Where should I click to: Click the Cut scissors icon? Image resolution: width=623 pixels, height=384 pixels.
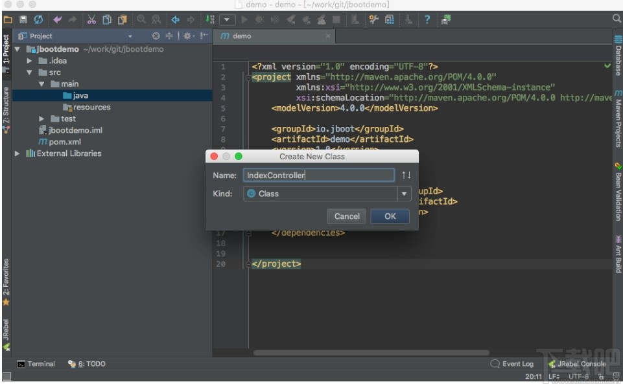91,19
